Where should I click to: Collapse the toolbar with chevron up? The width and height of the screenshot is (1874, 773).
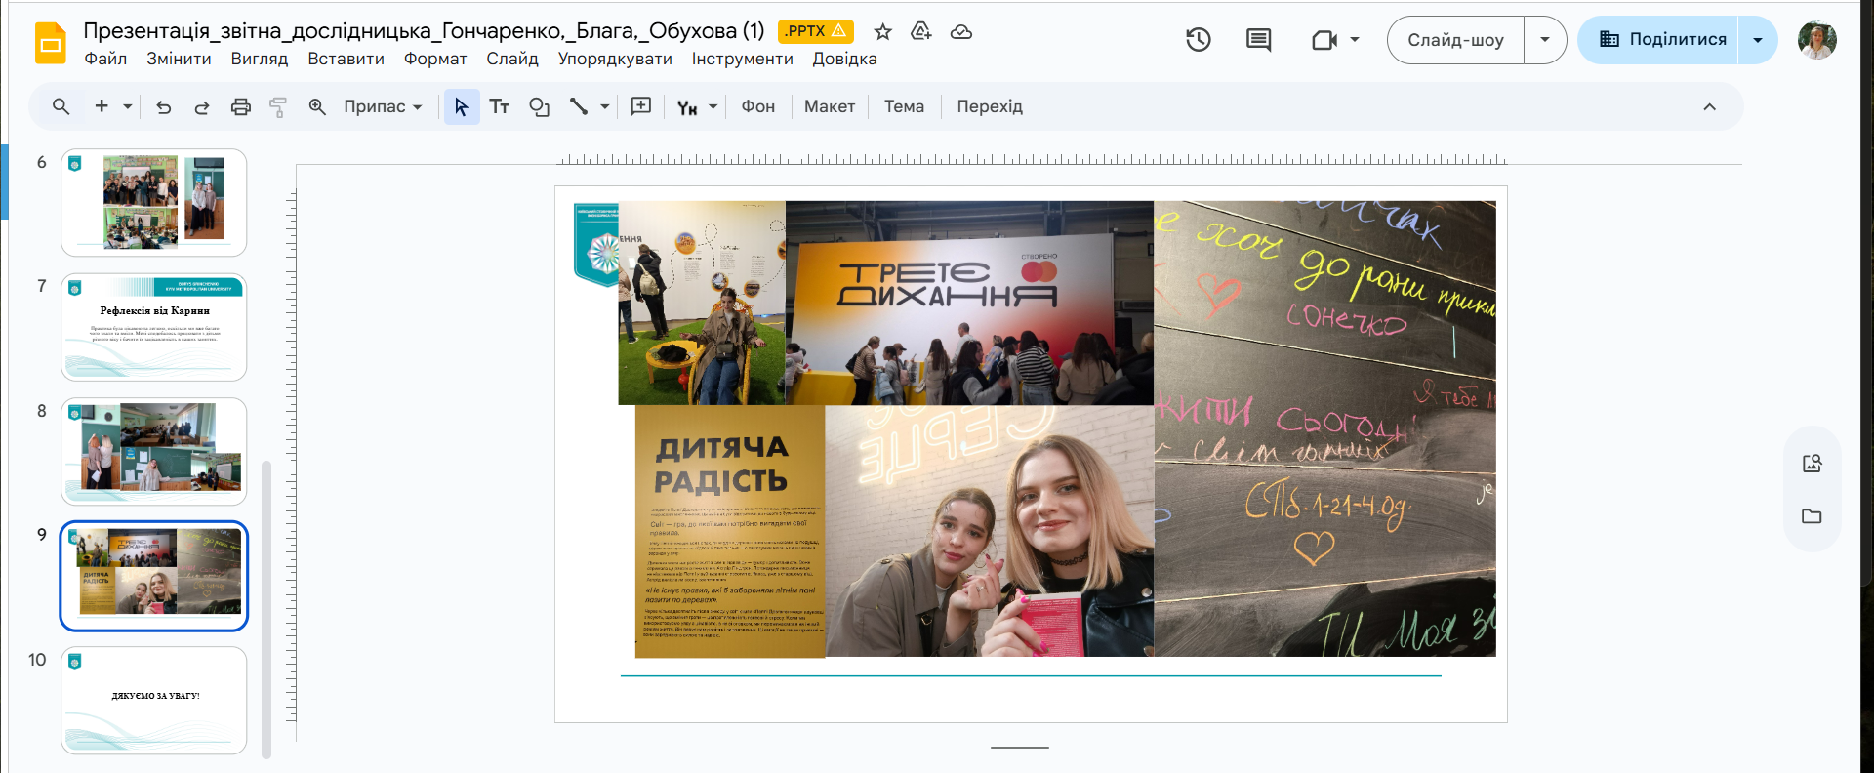tap(1709, 106)
